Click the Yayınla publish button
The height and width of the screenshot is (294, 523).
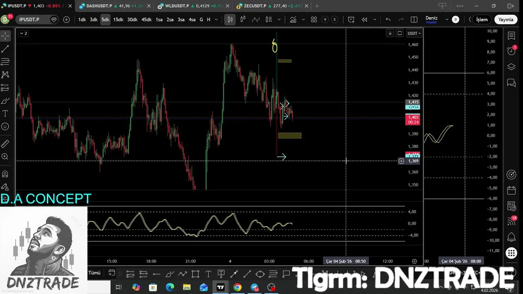pyautogui.click(x=505, y=20)
